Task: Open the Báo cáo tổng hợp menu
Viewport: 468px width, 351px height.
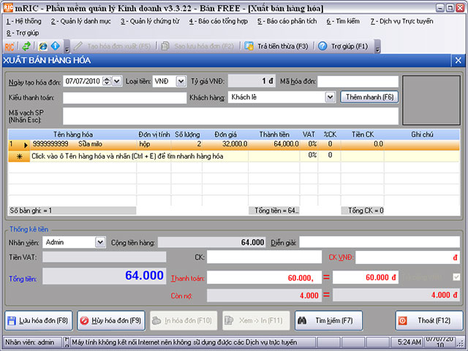Action: click(x=219, y=21)
